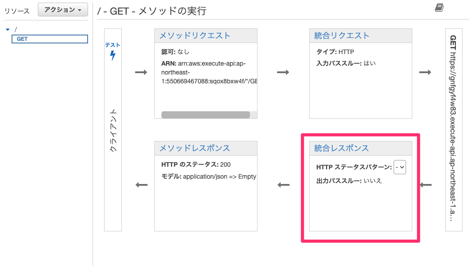
Task: Open the API documentation book icon
Action: click(x=439, y=7)
